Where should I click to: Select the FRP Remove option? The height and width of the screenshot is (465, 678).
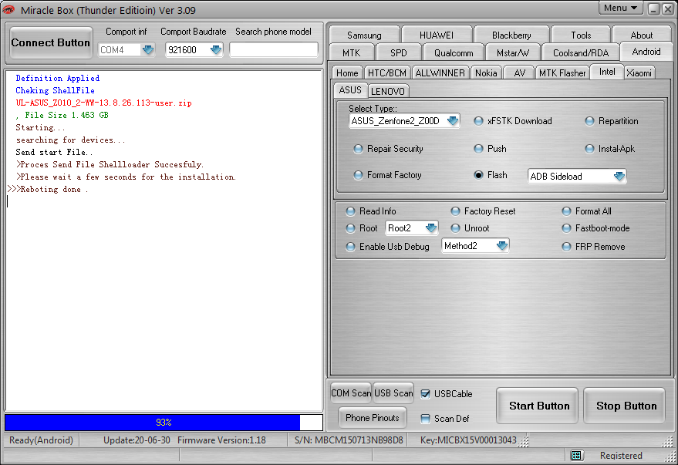[566, 247]
